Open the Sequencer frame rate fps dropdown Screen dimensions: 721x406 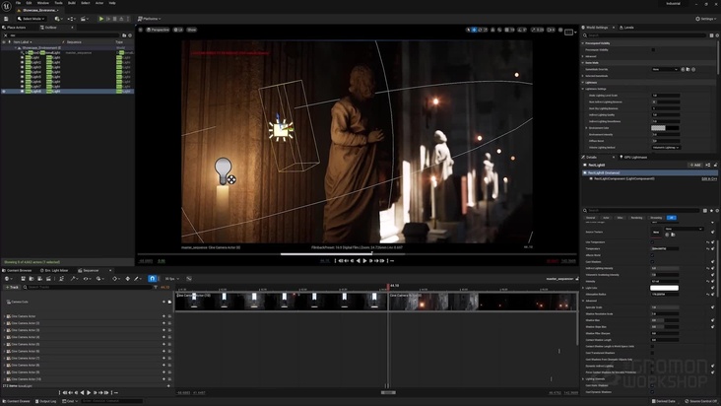click(172, 279)
